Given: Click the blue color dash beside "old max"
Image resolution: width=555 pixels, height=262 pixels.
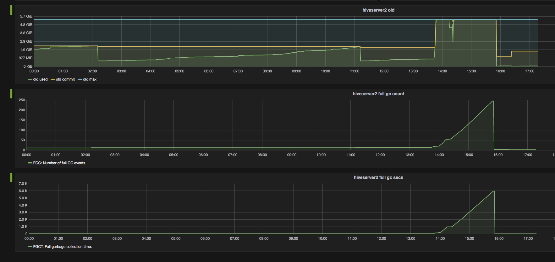Looking at the screenshot, I should point(80,80).
